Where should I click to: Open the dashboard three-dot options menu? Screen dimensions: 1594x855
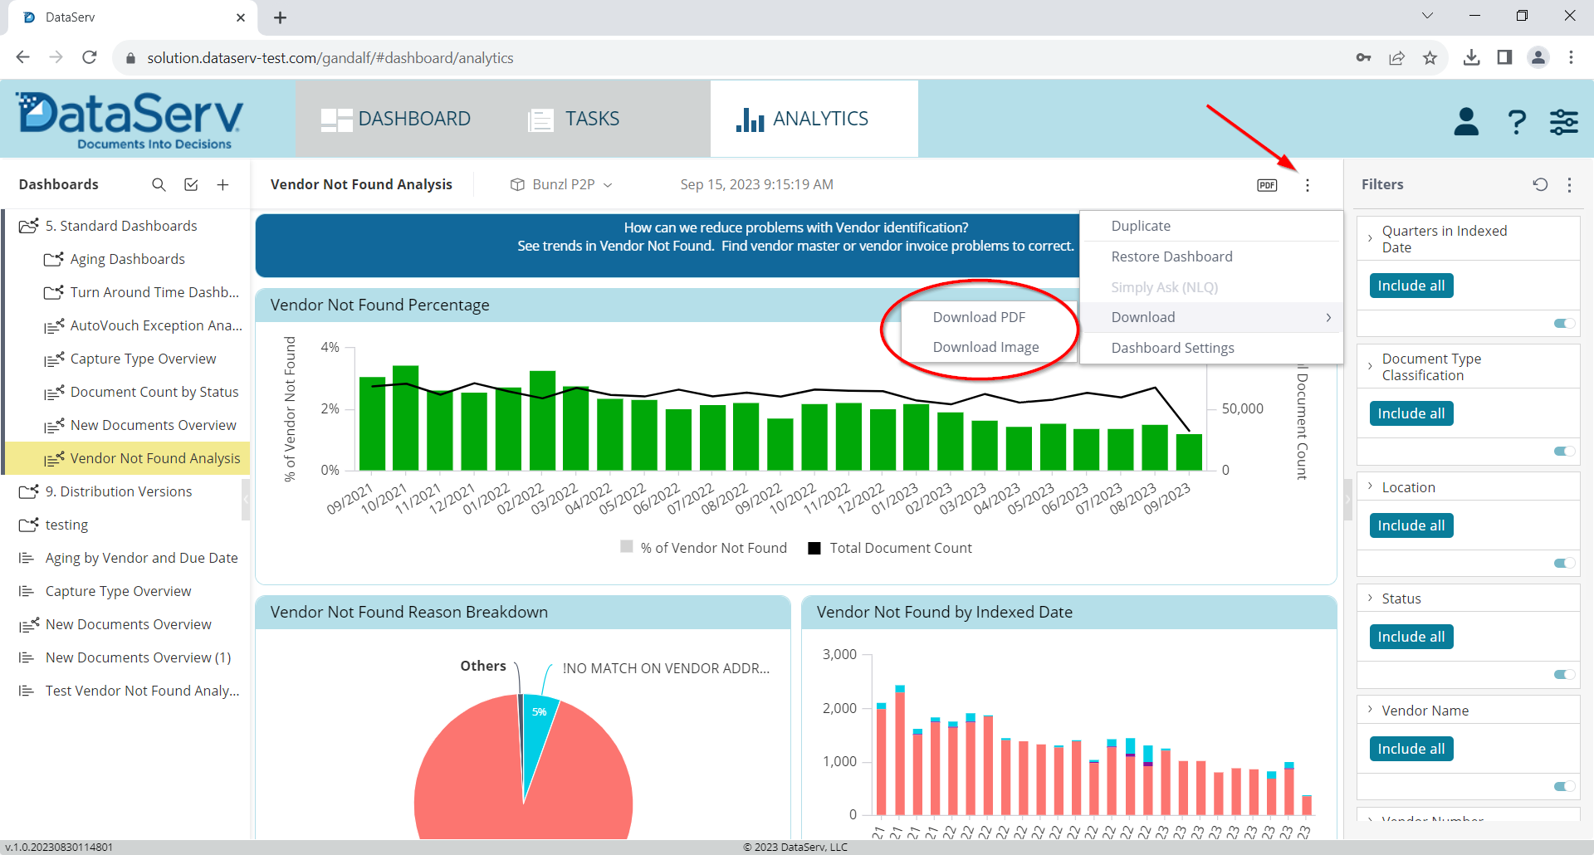coord(1308,185)
